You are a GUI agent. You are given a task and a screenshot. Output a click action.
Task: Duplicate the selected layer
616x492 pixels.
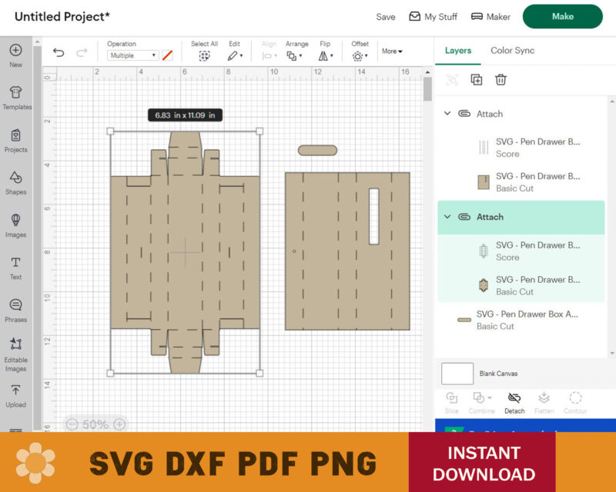[x=476, y=79]
